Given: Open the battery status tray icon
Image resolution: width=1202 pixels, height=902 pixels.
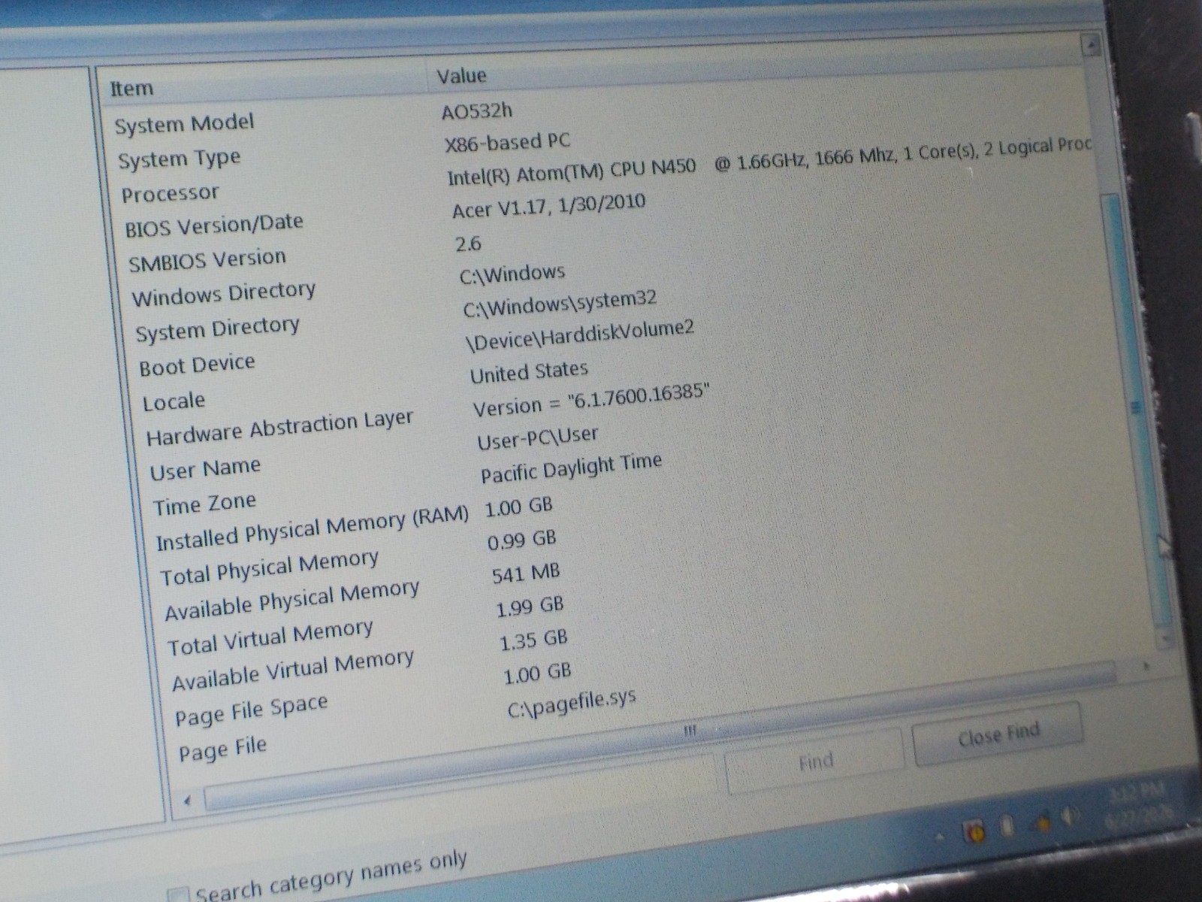Looking at the screenshot, I should [1007, 827].
